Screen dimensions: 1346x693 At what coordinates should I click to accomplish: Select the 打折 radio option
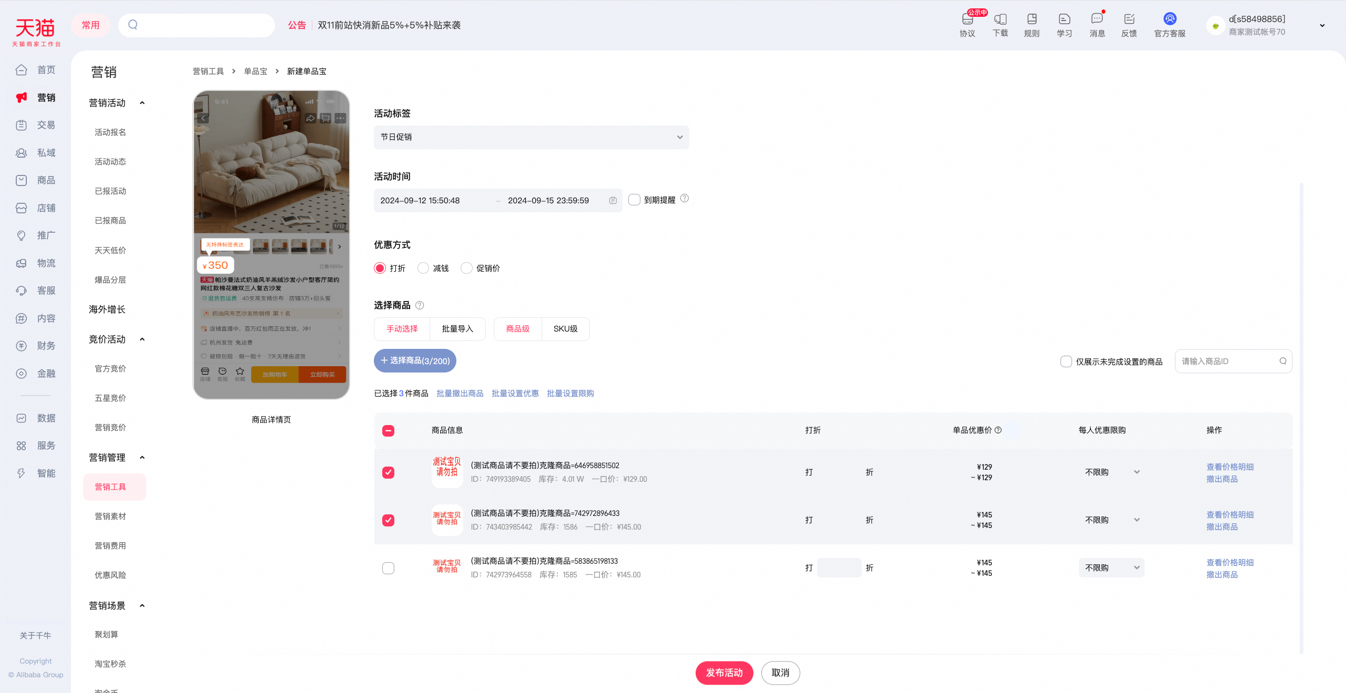click(x=380, y=268)
